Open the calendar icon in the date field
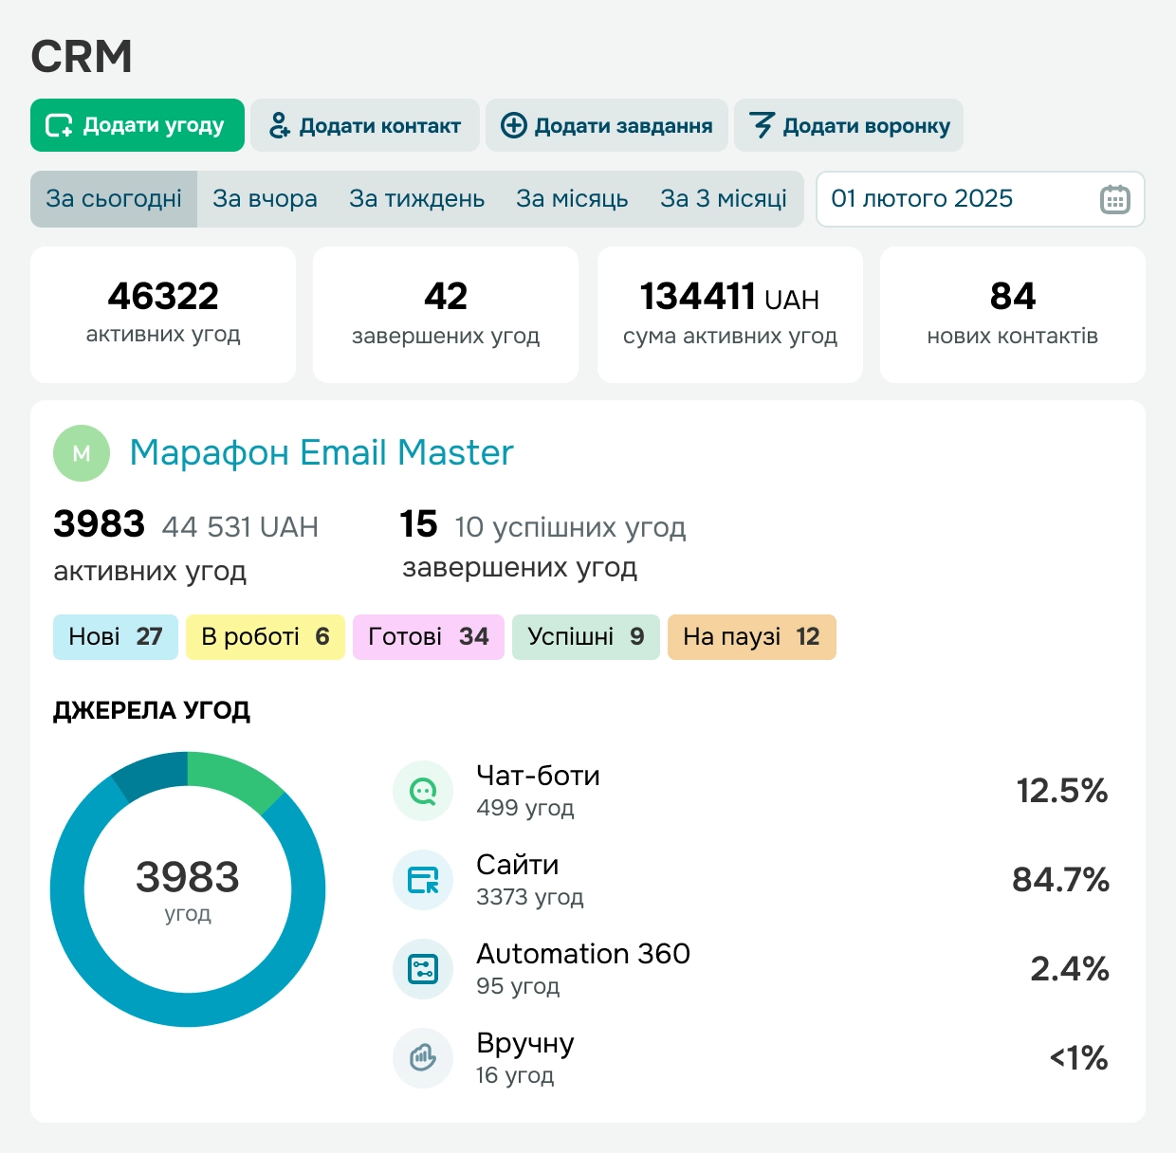 pyautogui.click(x=1115, y=199)
